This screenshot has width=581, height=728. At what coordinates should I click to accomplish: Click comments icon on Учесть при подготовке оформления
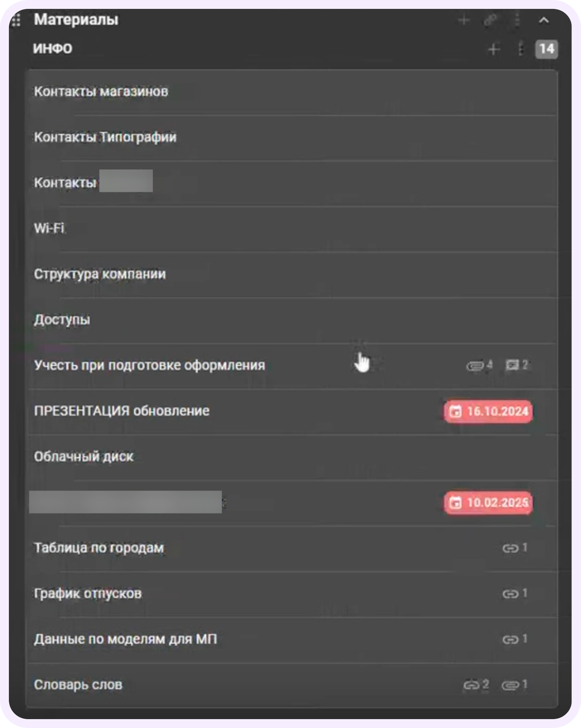pos(512,365)
